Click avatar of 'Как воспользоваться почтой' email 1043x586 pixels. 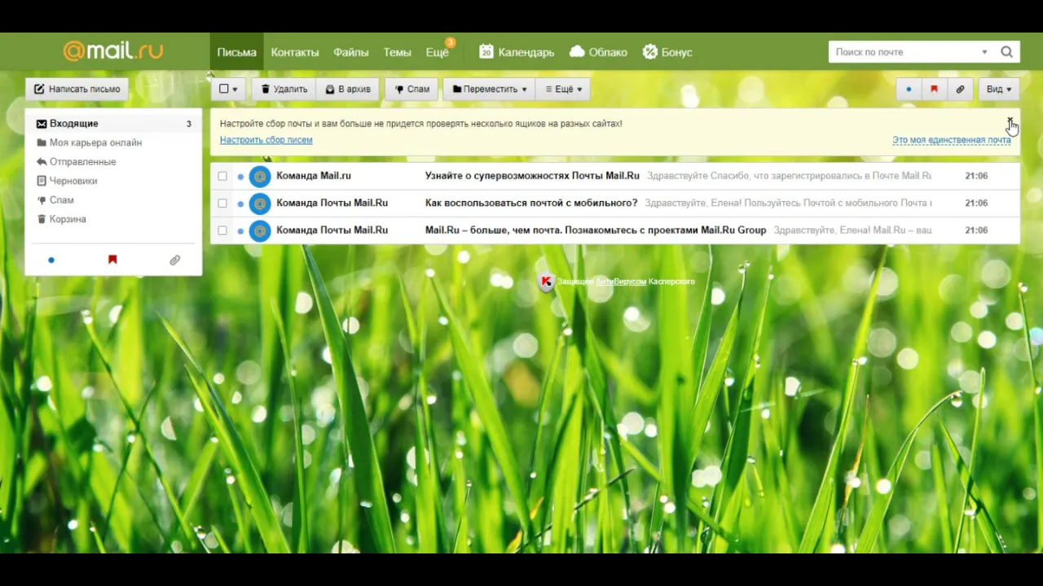pos(260,203)
